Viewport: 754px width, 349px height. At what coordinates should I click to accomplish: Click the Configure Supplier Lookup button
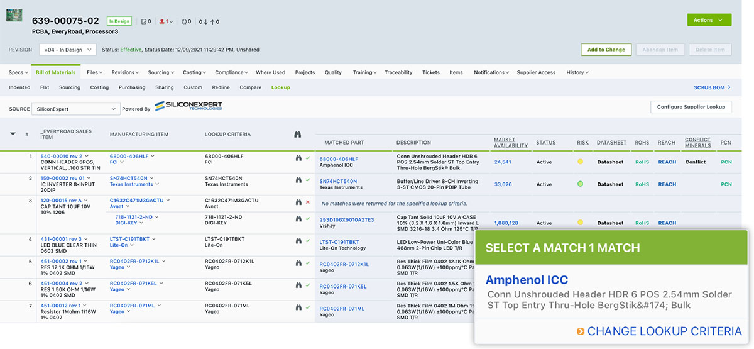tap(691, 107)
